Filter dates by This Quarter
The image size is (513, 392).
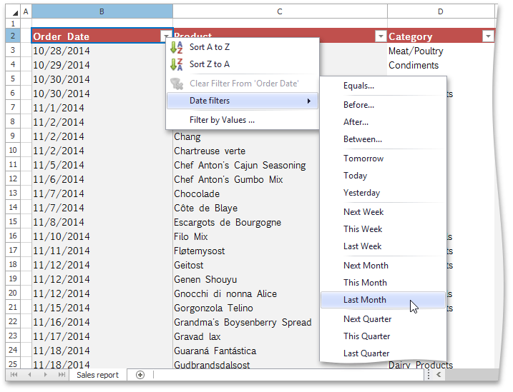pyautogui.click(x=383, y=336)
